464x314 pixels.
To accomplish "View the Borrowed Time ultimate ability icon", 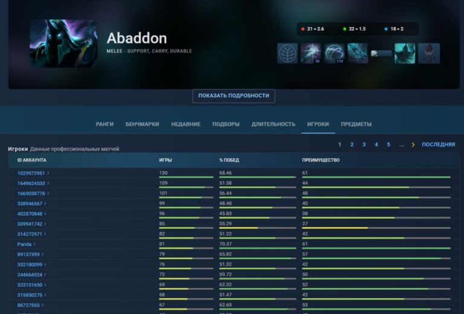I will (405, 53).
